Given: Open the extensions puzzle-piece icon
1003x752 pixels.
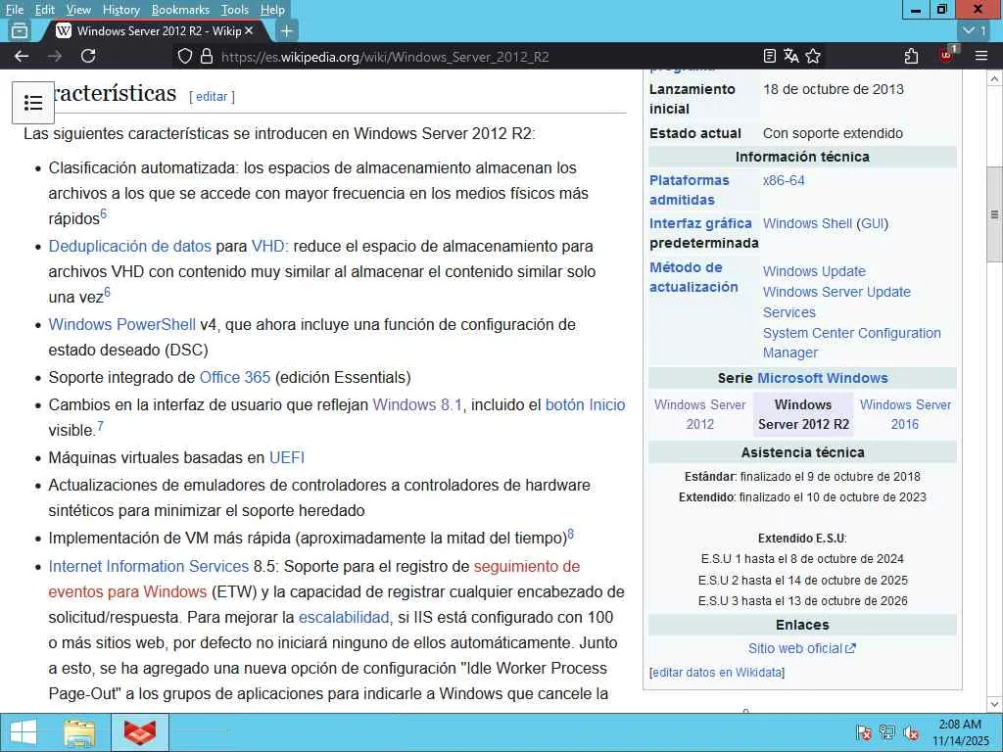Looking at the screenshot, I should click(912, 56).
